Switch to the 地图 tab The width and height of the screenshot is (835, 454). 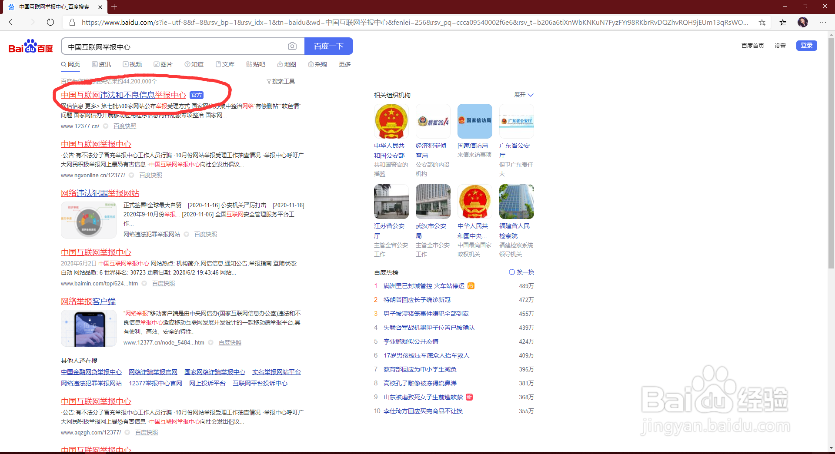click(x=287, y=64)
